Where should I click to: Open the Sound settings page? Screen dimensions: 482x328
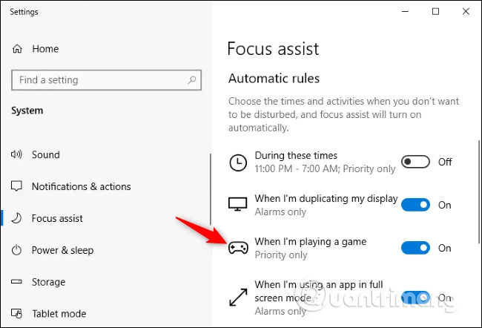45,154
